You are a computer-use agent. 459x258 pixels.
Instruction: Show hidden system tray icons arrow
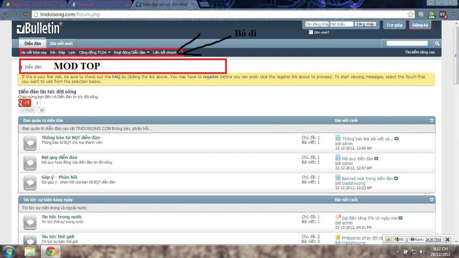pyautogui.click(x=397, y=252)
